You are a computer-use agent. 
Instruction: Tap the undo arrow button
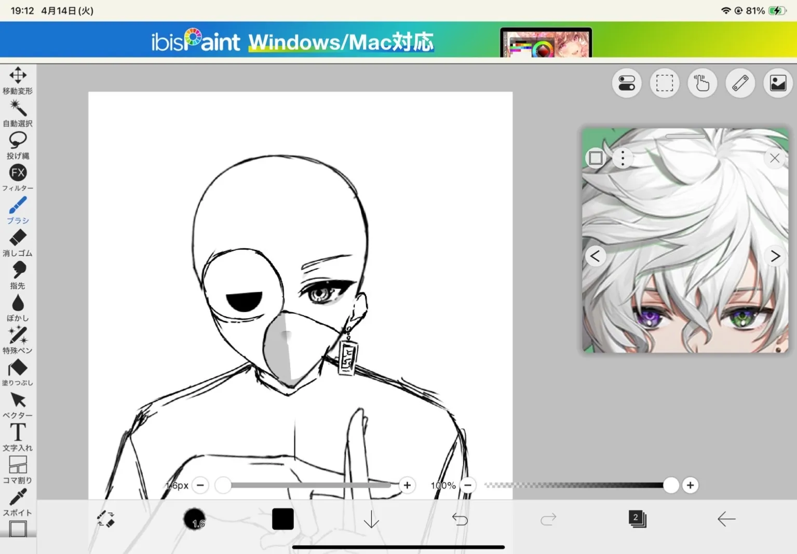(x=460, y=519)
